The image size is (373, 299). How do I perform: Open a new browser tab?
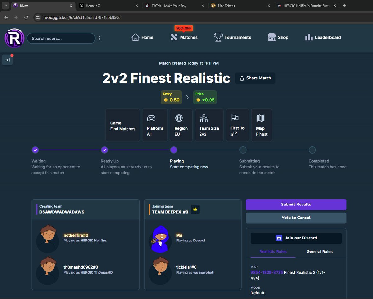coord(345,6)
